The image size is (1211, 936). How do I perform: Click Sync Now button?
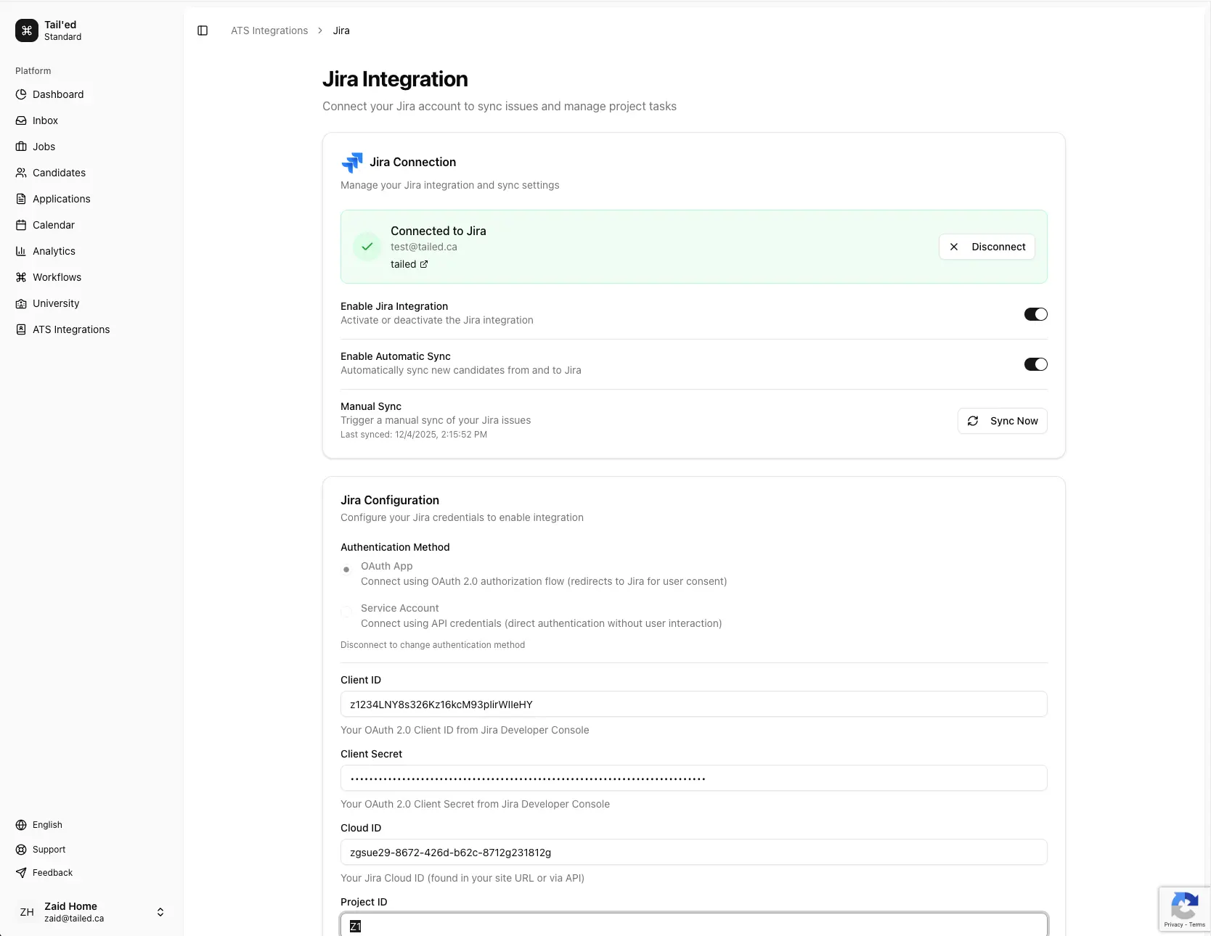point(1003,421)
